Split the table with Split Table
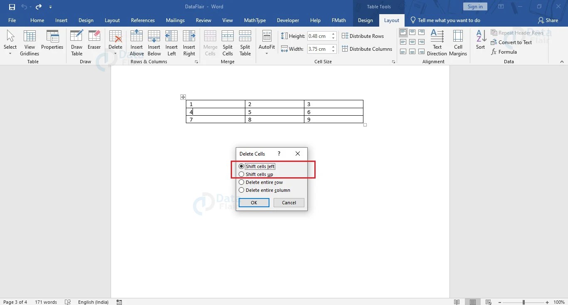The image size is (568, 305). pyautogui.click(x=245, y=43)
